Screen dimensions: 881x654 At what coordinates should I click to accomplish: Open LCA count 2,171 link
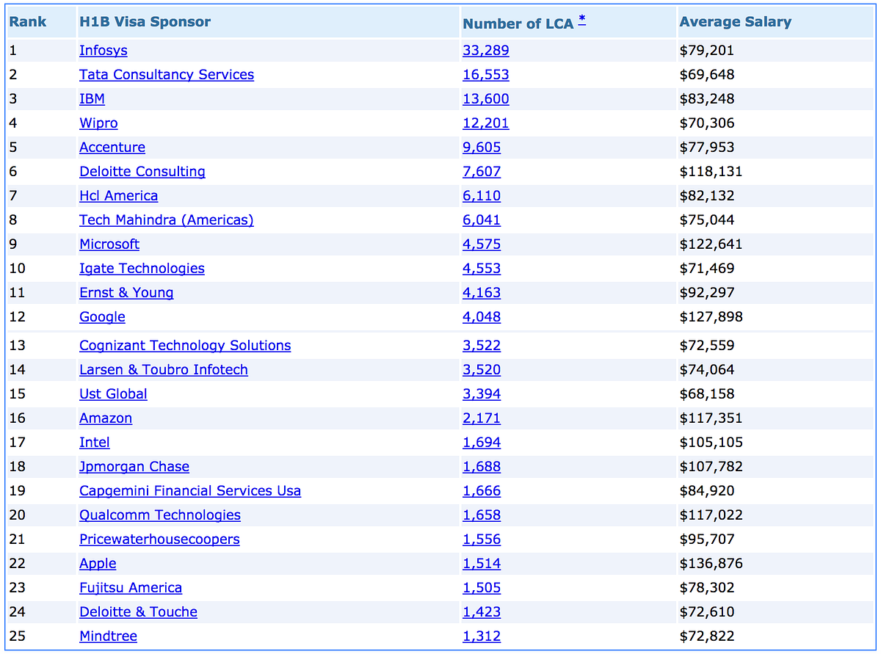coord(482,418)
